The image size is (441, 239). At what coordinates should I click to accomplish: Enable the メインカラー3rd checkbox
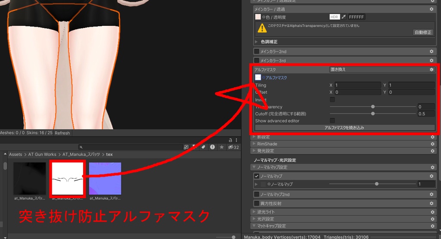(257, 60)
